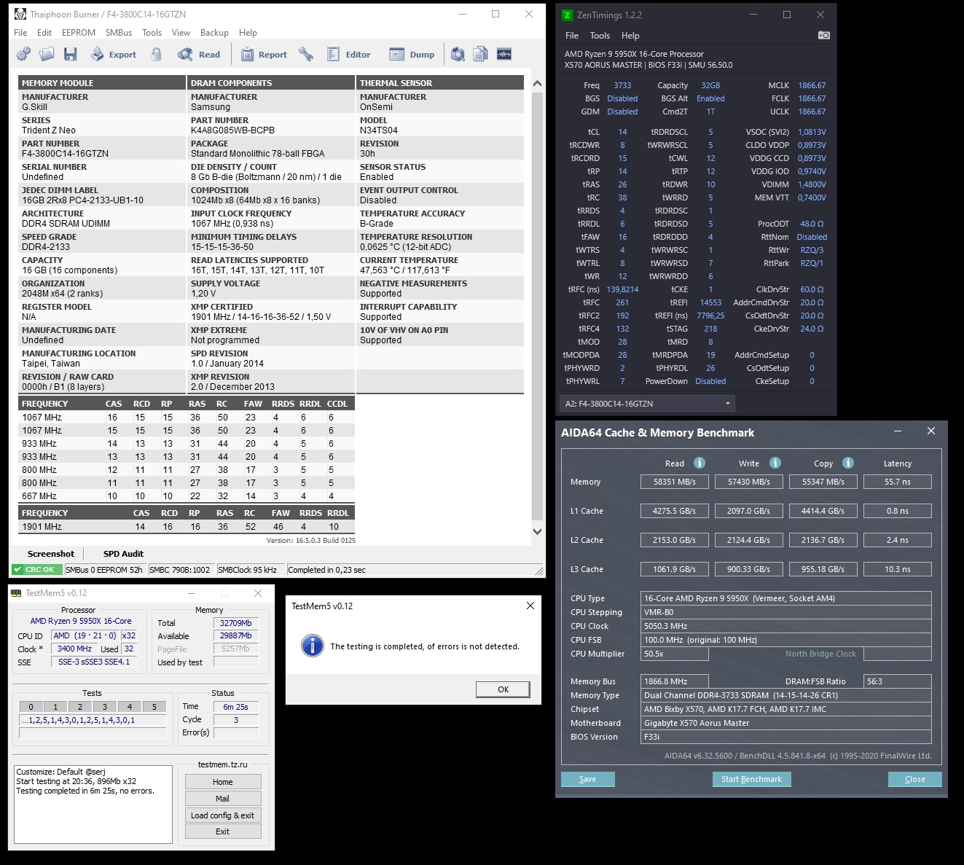Screen dimensions: 964x865
Task: Click the Home button in TestMem5
Action: pos(223,782)
